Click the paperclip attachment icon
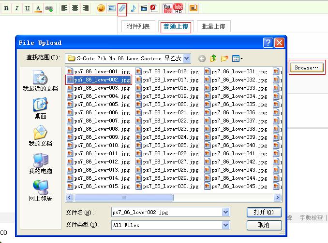 122,8
